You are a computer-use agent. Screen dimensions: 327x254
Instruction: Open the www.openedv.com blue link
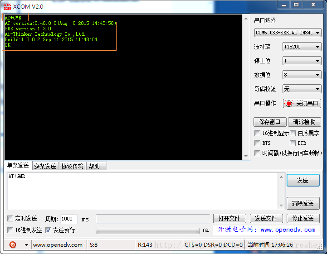[288, 230]
